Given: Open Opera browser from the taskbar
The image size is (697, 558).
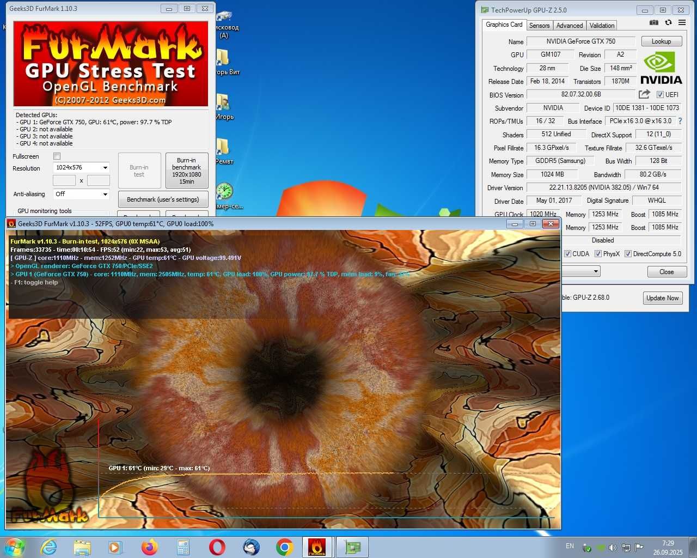Looking at the screenshot, I should (217, 547).
